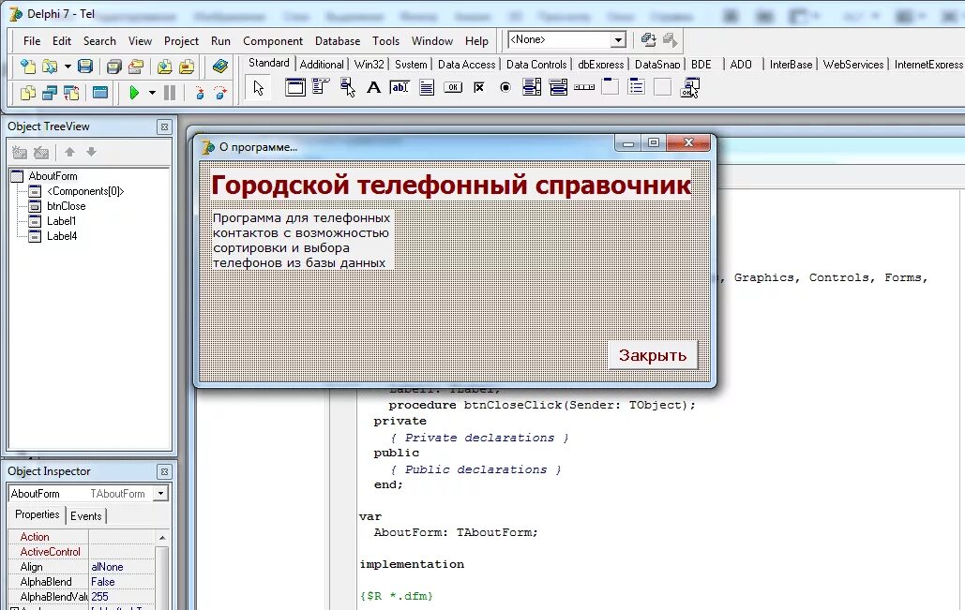Select Label4 in the Object TreeView
The width and height of the screenshot is (965, 610).
62,235
